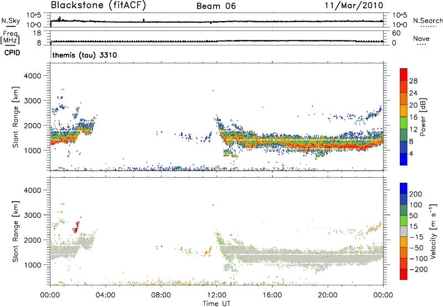Click the '4000' tick label on the velocity panel

tap(33, 190)
